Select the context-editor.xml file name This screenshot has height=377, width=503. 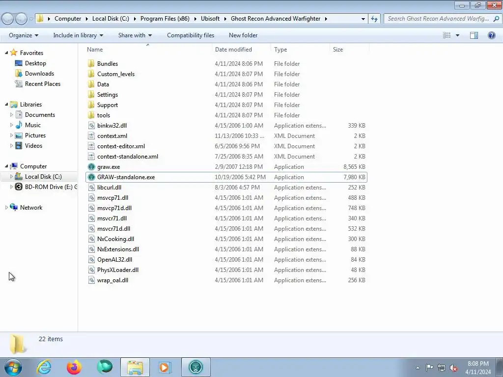tap(121, 146)
